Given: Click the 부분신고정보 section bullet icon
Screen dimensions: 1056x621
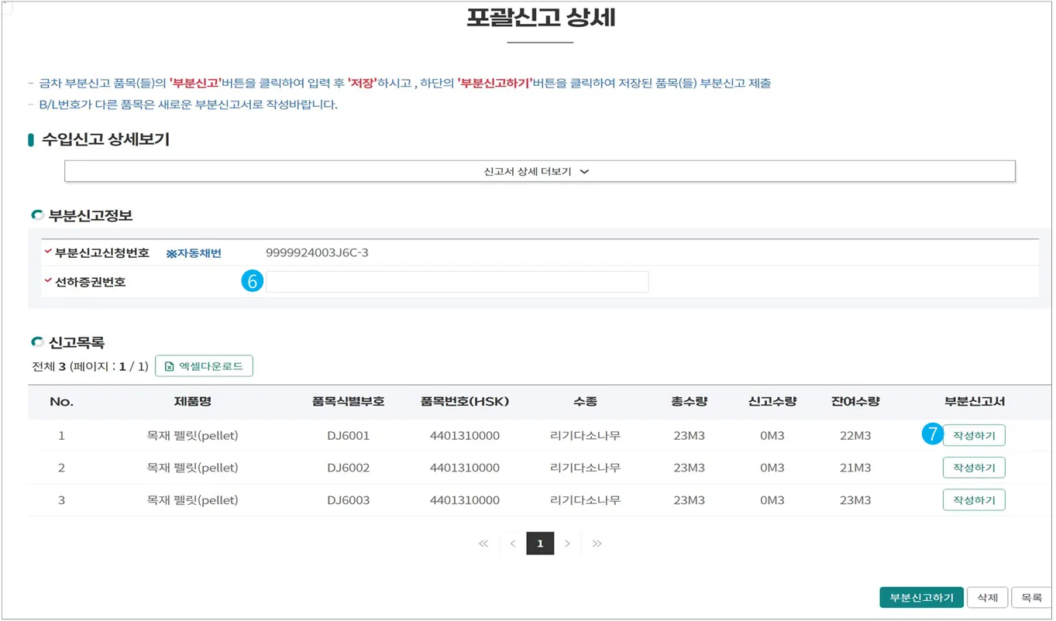Looking at the screenshot, I should coord(37,216).
